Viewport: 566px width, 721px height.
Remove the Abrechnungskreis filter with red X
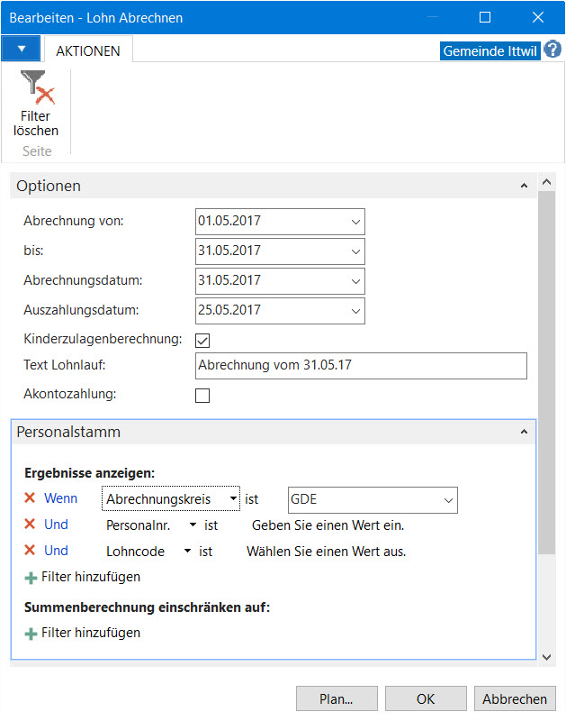(30, 498)
